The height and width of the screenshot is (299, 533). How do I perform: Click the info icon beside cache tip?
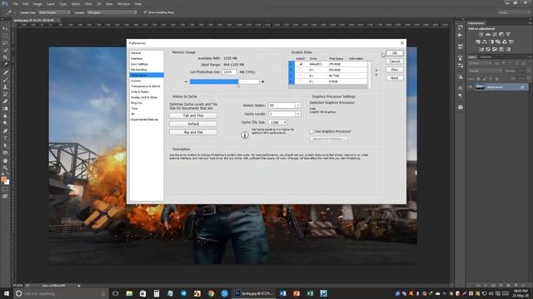[245, 135]
